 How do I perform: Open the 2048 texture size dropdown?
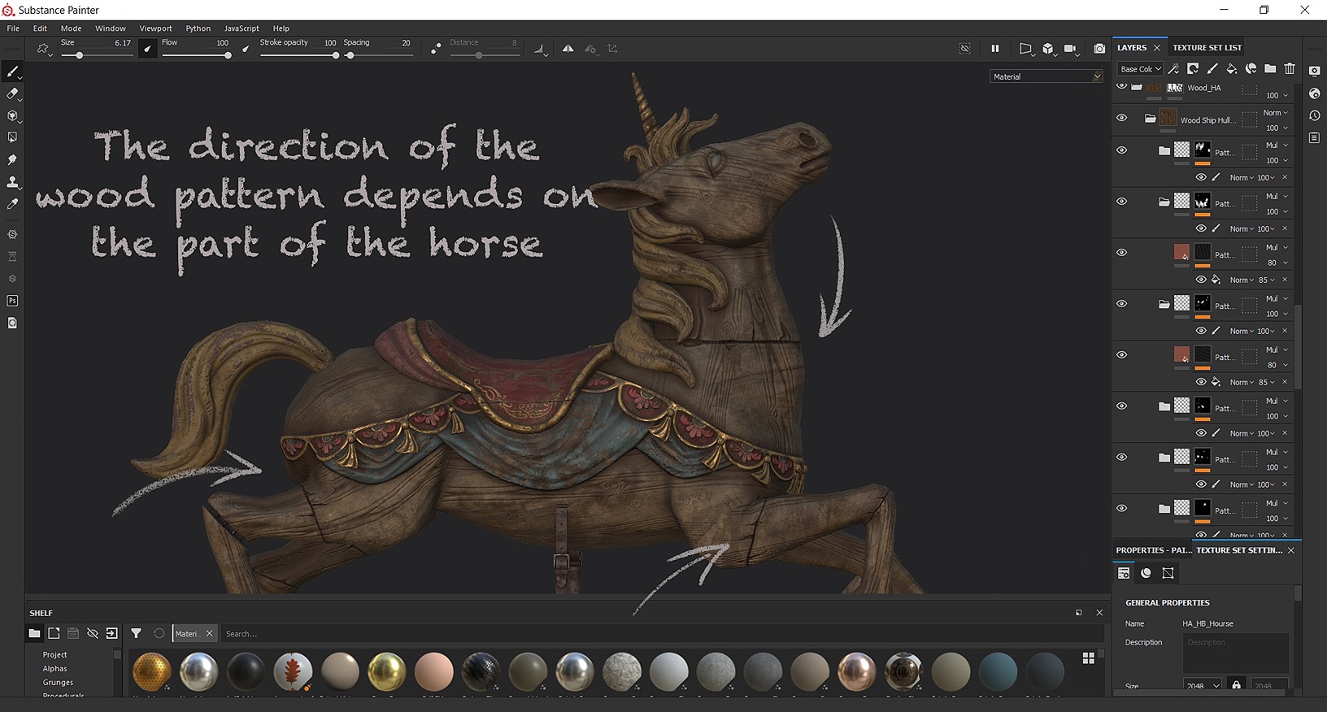pyautogui.click(x=1202, y=686)
